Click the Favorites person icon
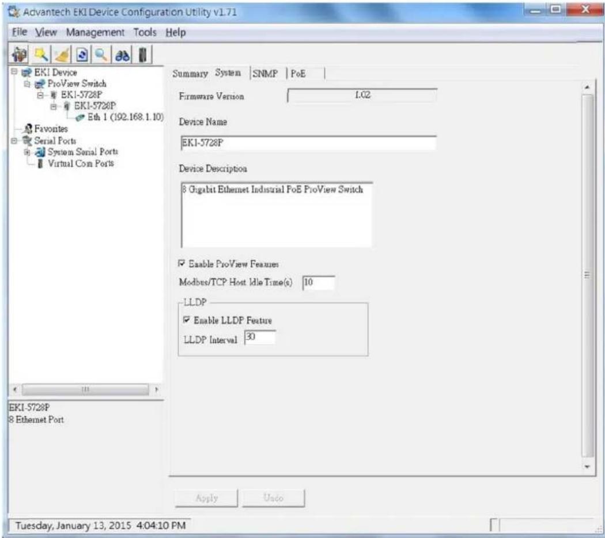 (28, 128)
